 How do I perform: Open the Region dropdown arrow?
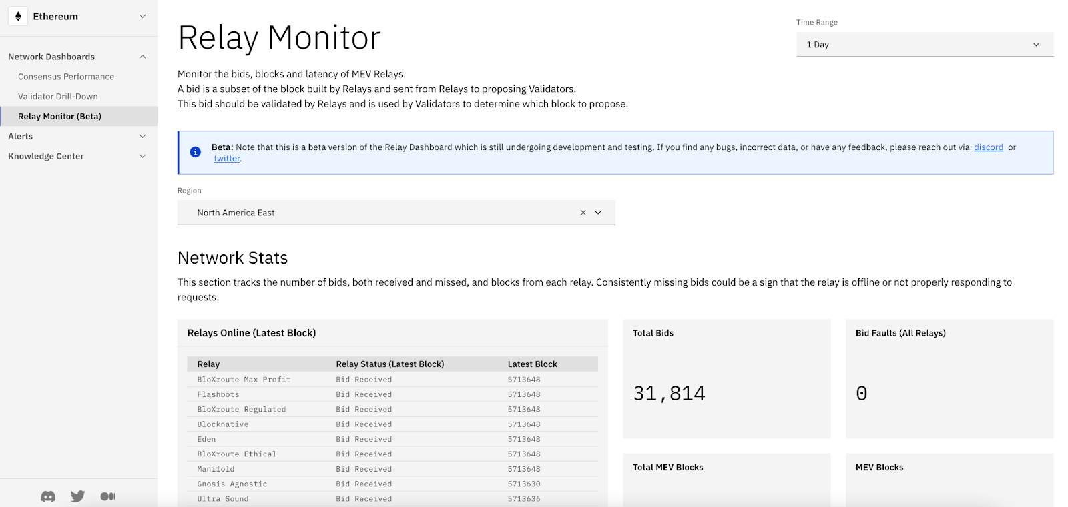pos(598,213)
